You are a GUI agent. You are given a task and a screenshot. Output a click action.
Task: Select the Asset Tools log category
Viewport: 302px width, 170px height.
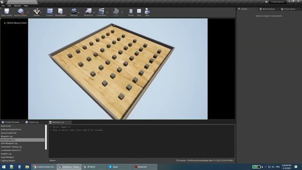click(x=22, y=126)
